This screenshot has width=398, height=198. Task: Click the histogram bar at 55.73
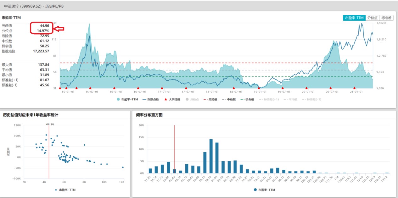[205, 163]
